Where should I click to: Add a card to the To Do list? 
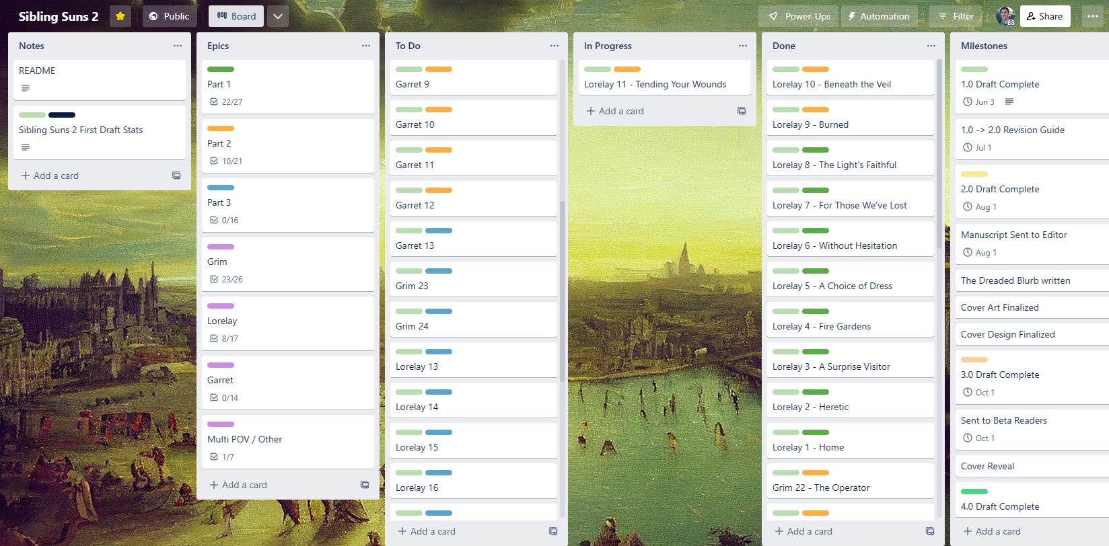[x=427, y=531]
